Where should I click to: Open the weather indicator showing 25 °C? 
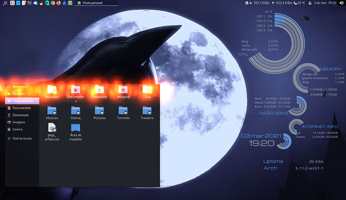coord(299,3)
